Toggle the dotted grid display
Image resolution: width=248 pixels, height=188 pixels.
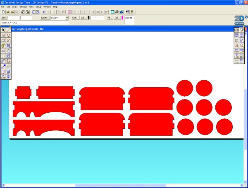coord(236,30)
